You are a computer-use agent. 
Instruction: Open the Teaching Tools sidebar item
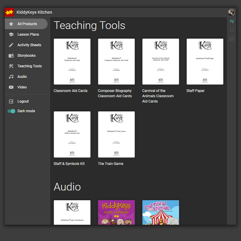26,66
